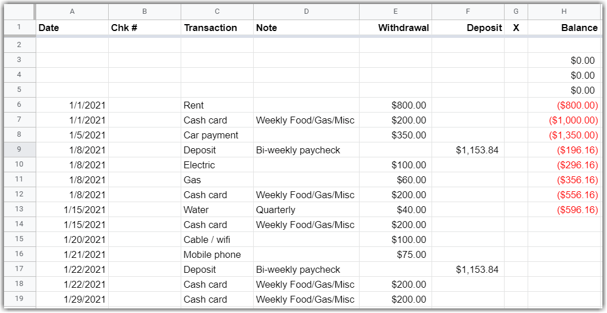607x313 pixels.
Task: Click the Mobile phone transaction cell
Action: [217, 254]
